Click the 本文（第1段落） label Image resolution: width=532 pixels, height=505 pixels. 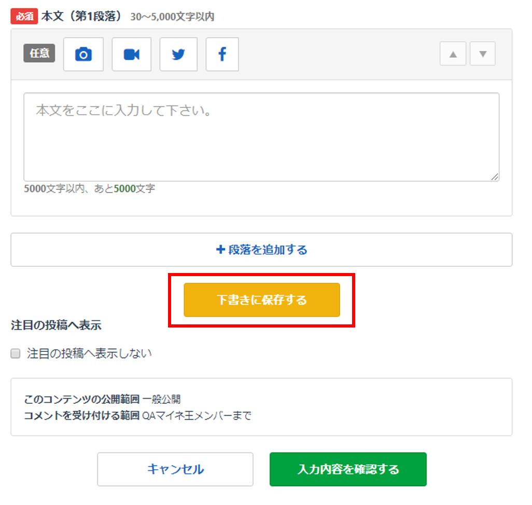coord(81,16)
